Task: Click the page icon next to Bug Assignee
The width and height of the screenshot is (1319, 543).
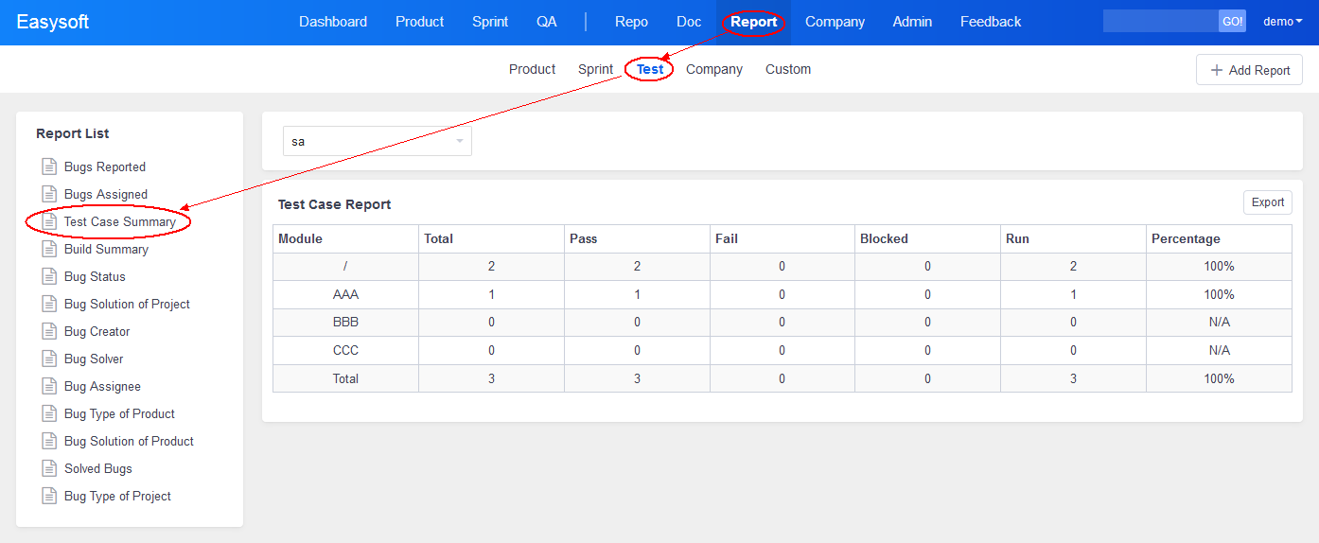Action: [49, 386]
